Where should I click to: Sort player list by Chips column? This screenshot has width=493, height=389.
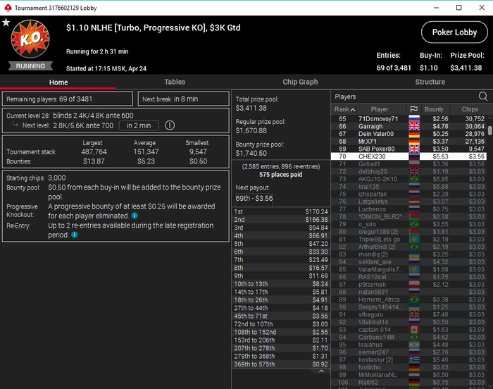pyautogui.click(x=470, y=109)
